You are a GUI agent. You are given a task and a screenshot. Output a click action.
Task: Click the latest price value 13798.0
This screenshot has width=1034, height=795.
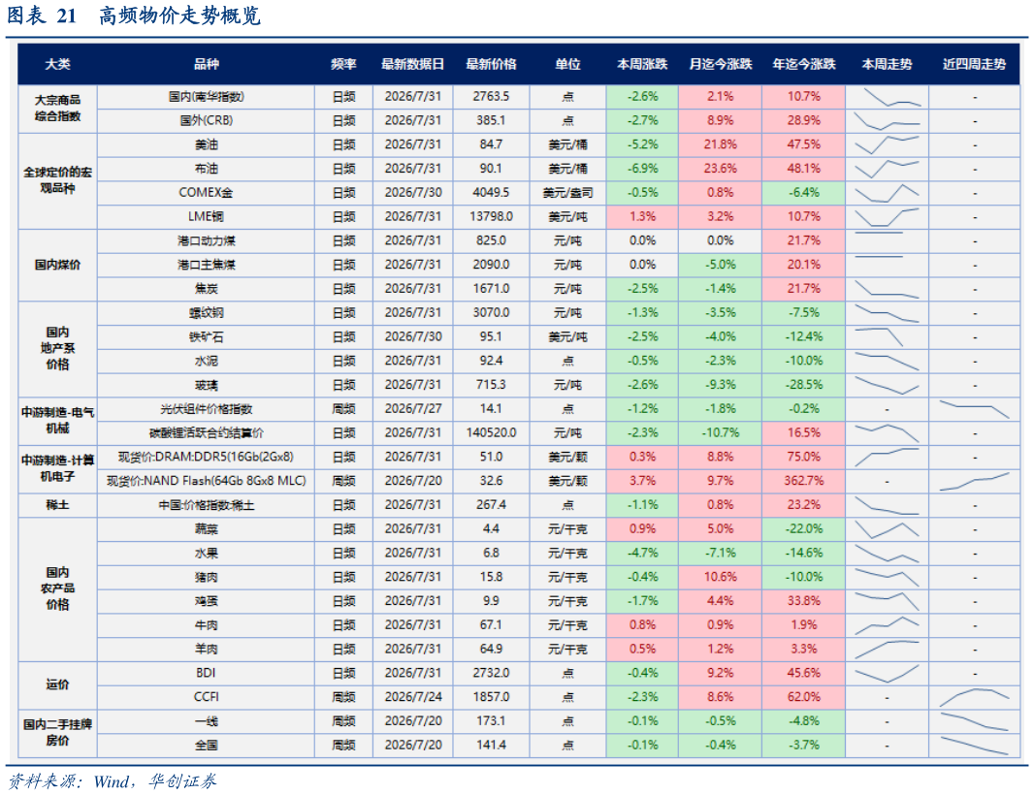(491, 216)
